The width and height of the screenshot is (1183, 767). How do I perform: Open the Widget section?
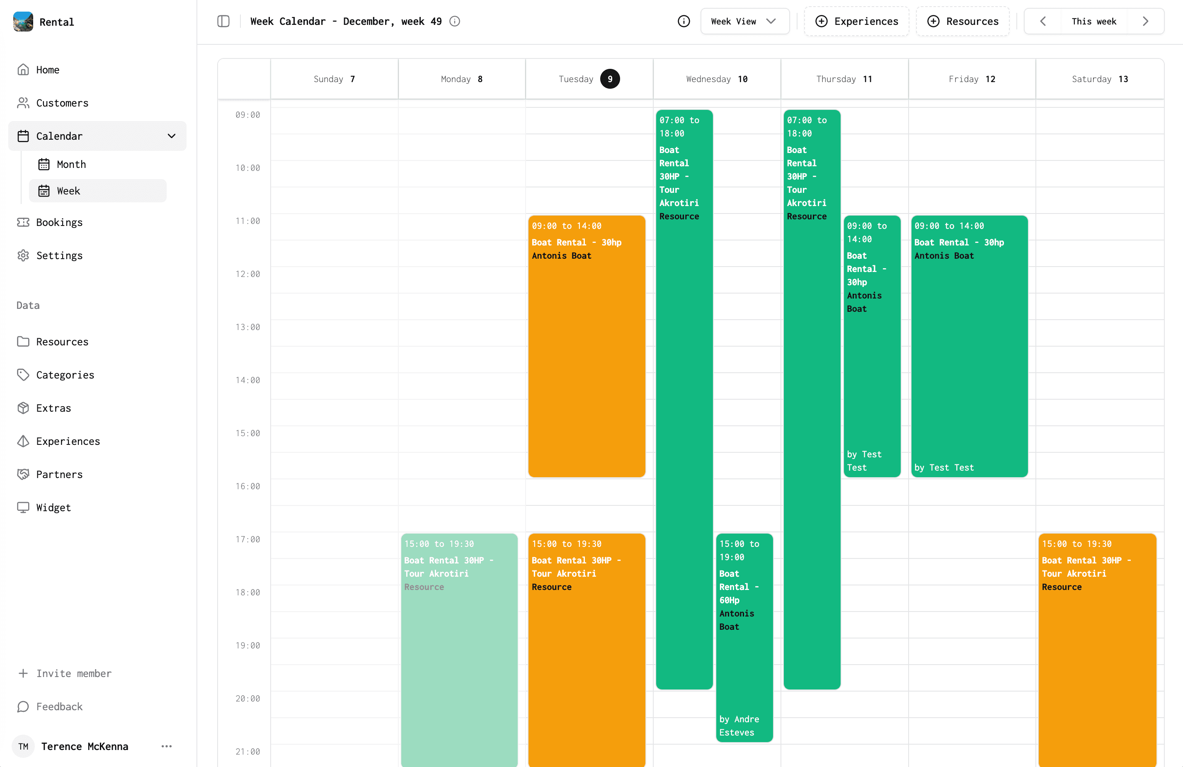[53, 507]
